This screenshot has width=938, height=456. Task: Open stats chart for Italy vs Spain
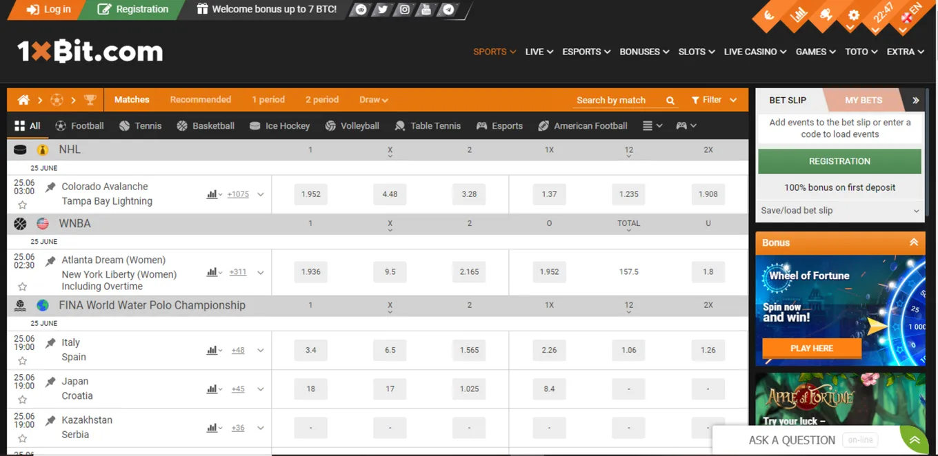(214, 350)
